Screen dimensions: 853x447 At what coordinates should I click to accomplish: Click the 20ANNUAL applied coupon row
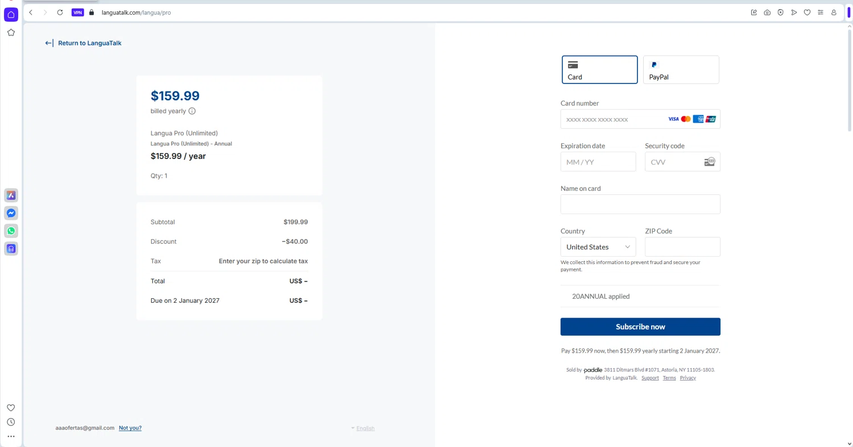pyautogui.click(x=640, y=296)
